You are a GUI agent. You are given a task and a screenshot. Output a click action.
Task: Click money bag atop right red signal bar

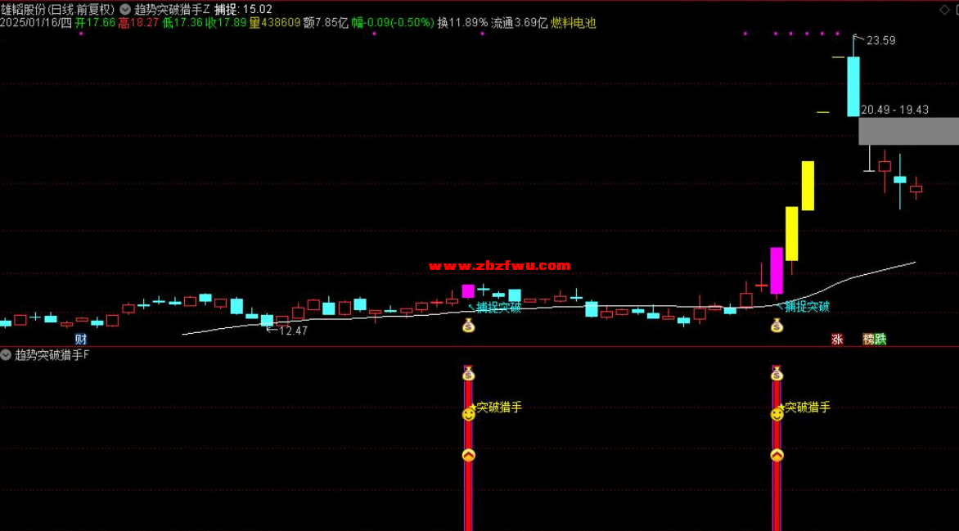point(777,374)
